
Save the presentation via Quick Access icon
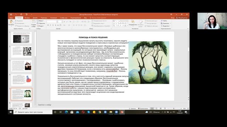(11, 14)
